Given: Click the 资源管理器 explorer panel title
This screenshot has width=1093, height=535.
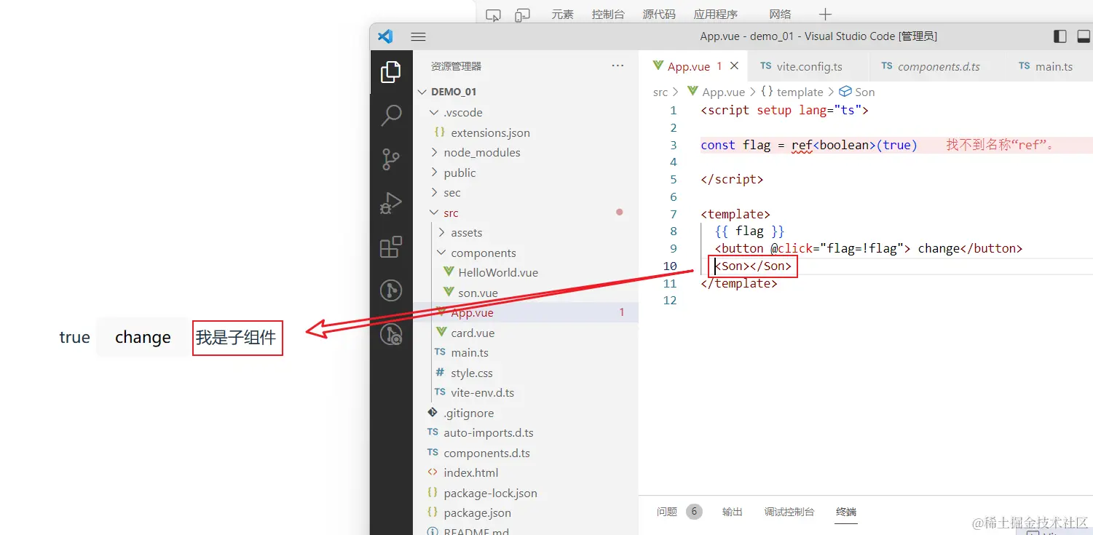Looking at the screenshot, I should [x=456, y=66].
